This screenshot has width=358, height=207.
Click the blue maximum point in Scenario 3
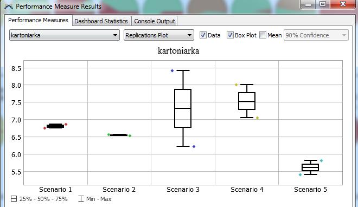point(172,70)
